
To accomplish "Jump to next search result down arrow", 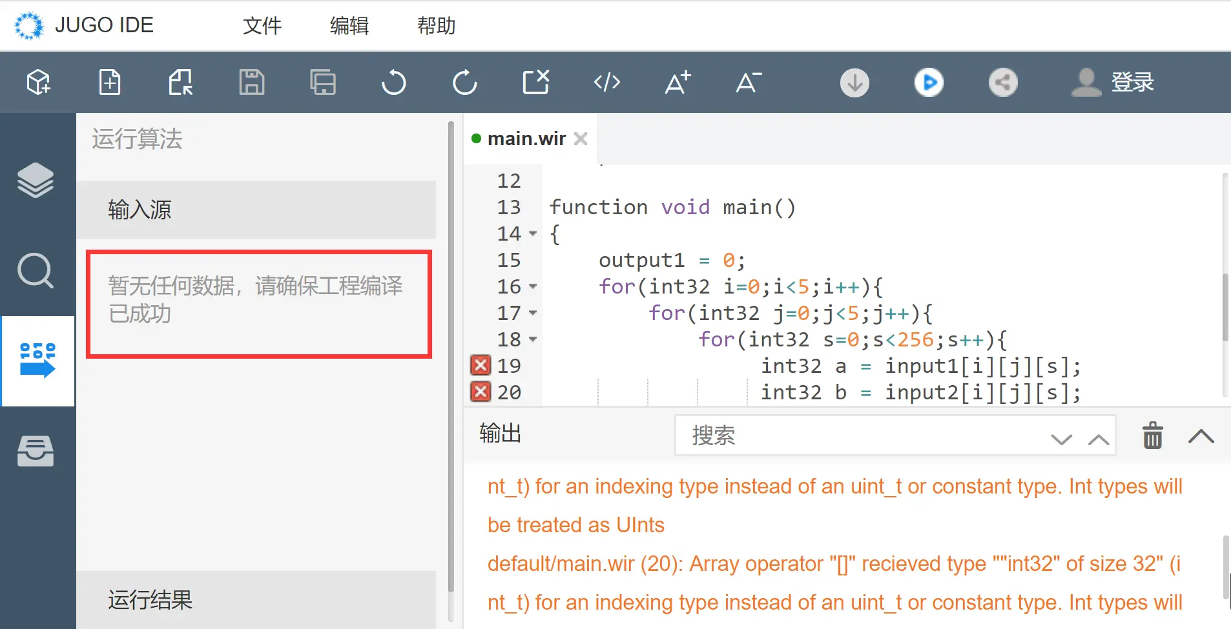I will pyautogui.click(x=1061, y=440).
